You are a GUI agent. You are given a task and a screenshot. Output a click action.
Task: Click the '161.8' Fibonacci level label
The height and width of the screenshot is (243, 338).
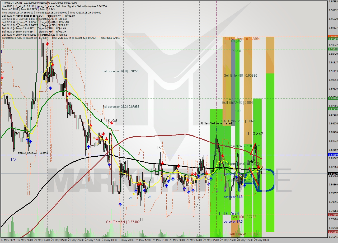click(x=237, y=51)
